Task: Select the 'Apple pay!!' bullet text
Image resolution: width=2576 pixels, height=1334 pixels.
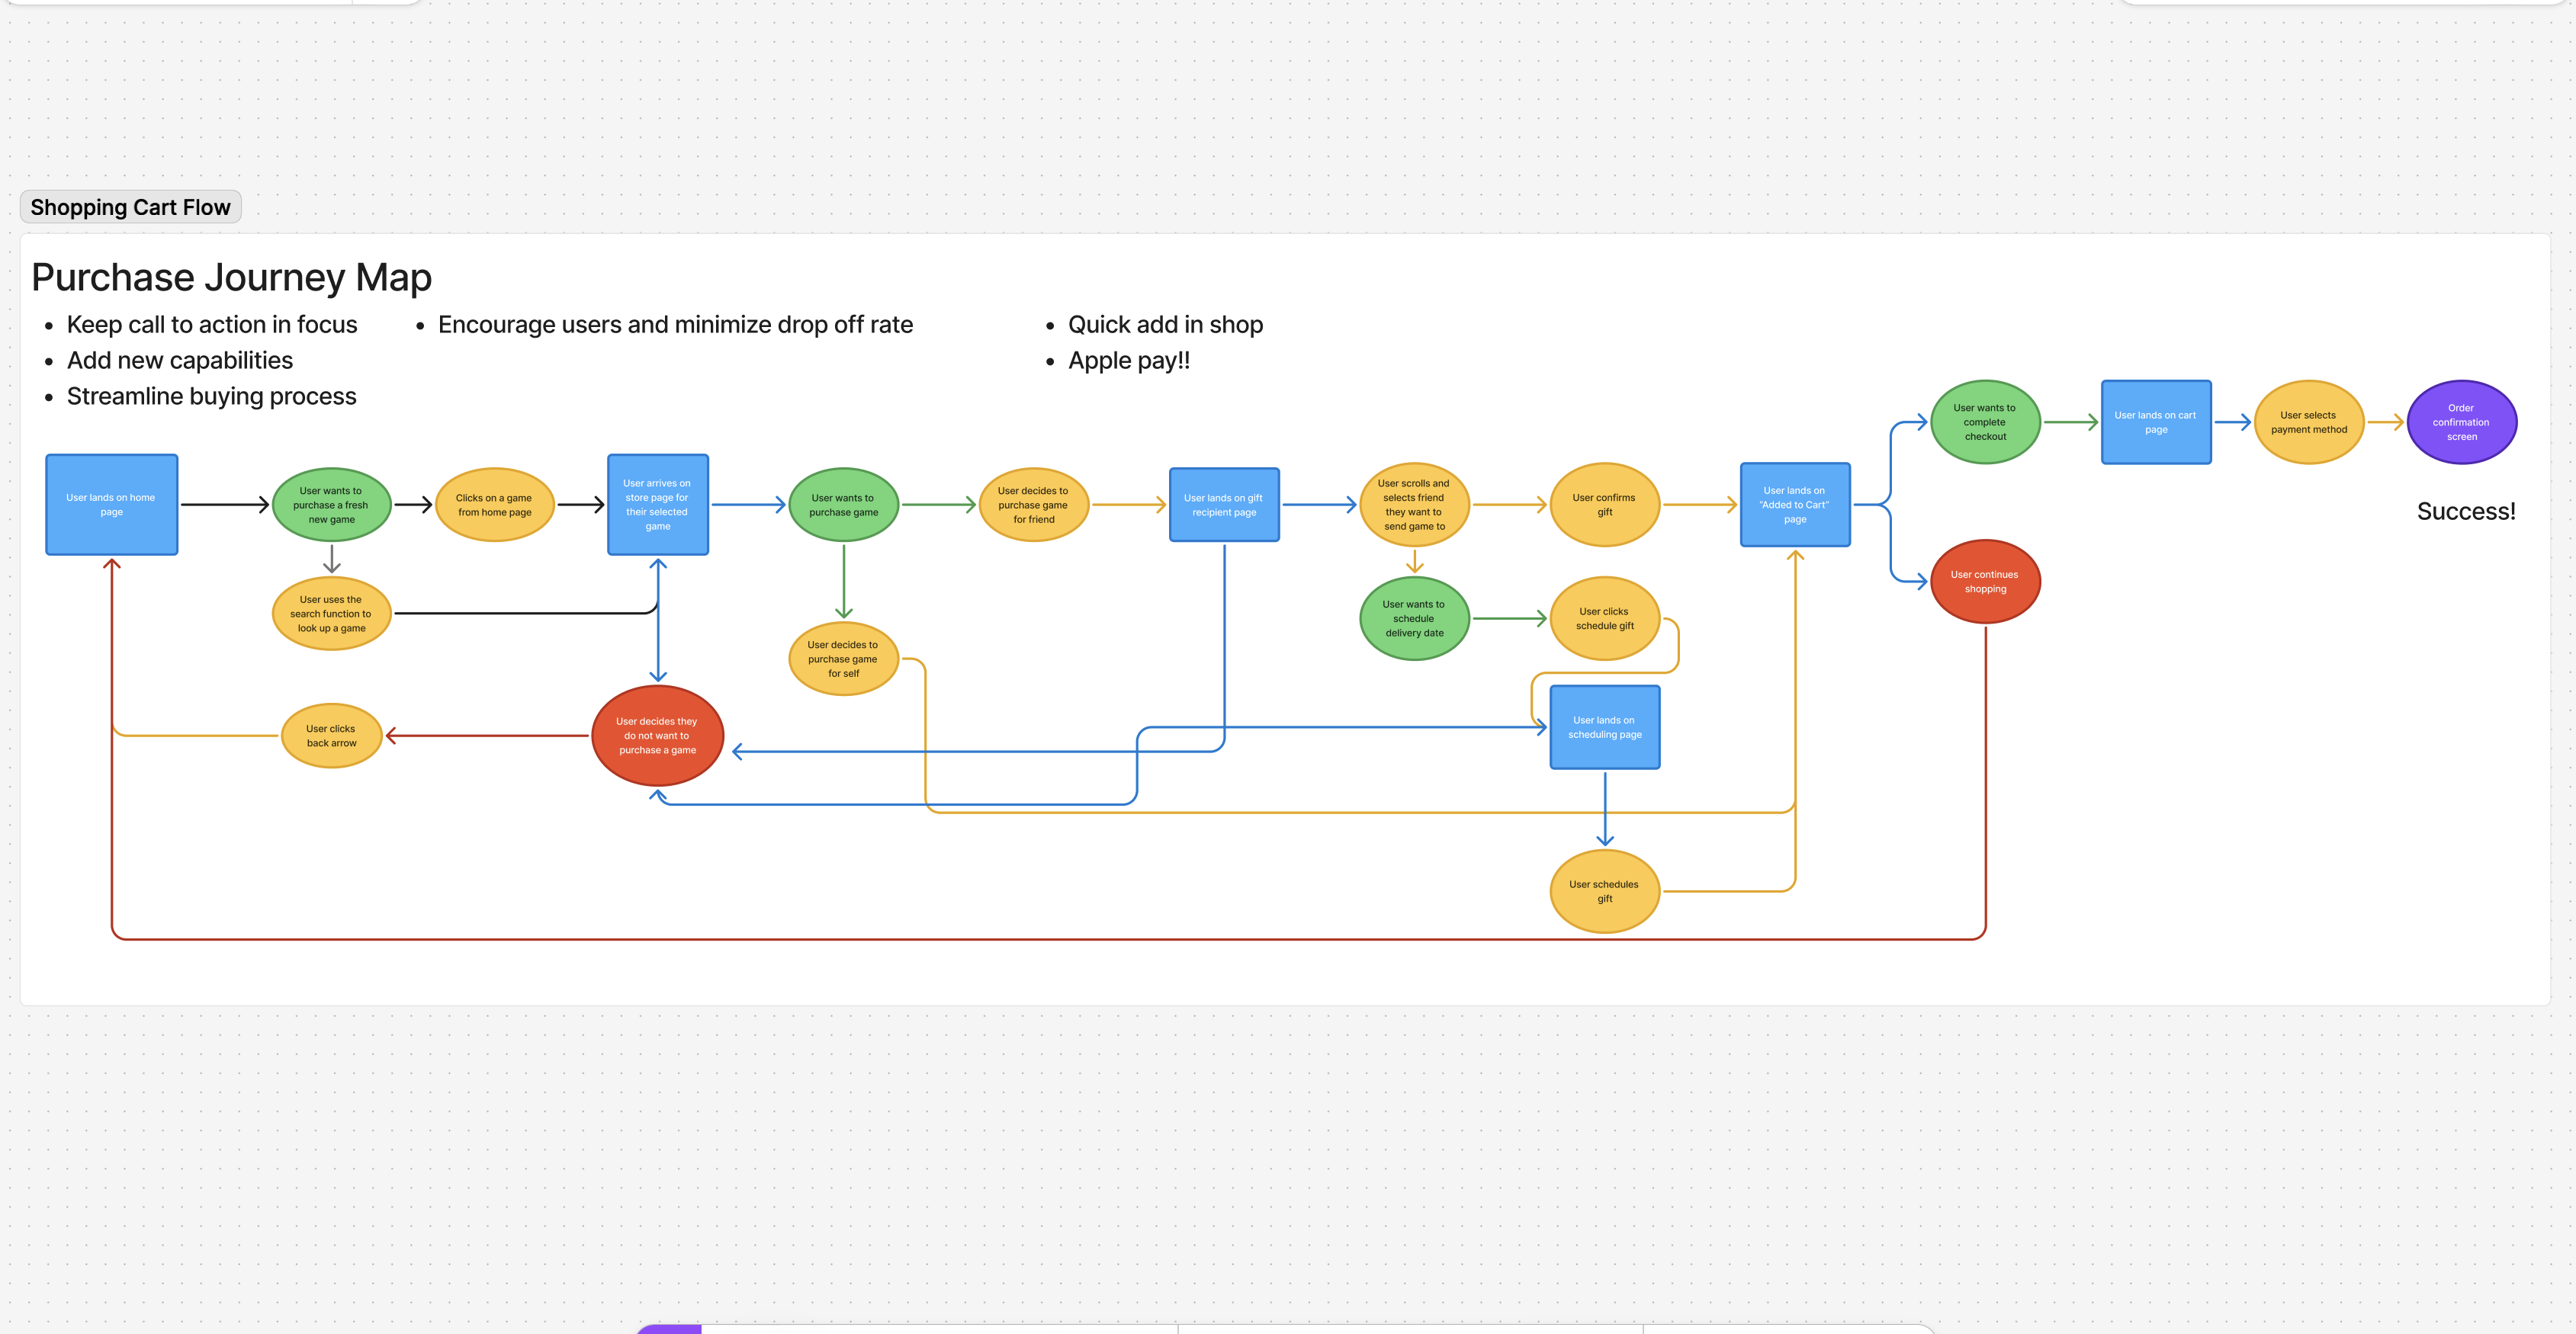Action: 1129,360
